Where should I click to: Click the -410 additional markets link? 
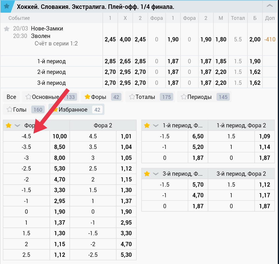click(x=270, y=39)
